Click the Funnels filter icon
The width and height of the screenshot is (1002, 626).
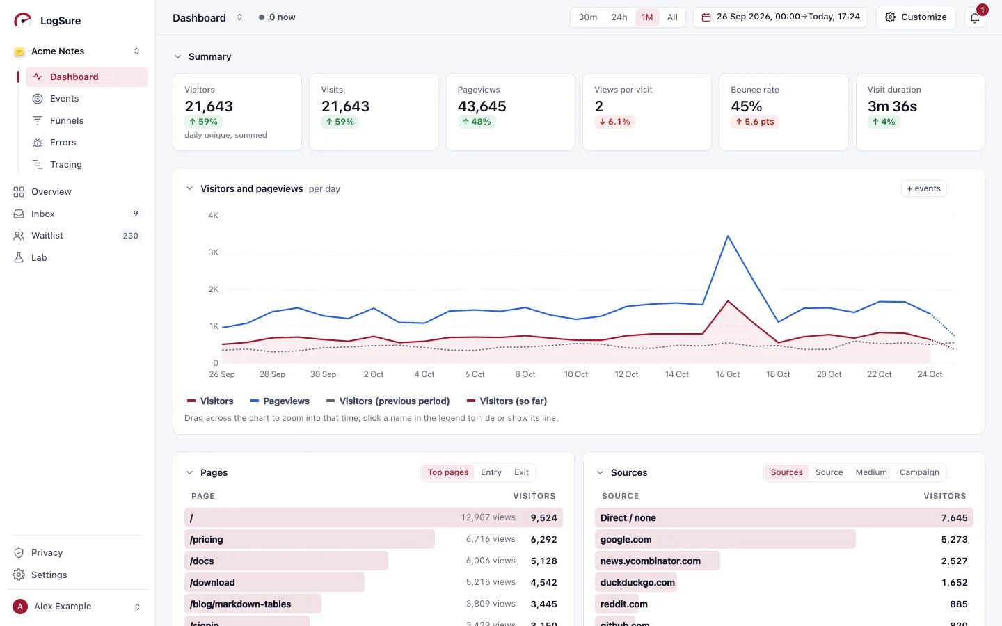click(38, 121)
